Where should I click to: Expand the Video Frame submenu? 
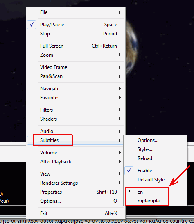[76, 67]
